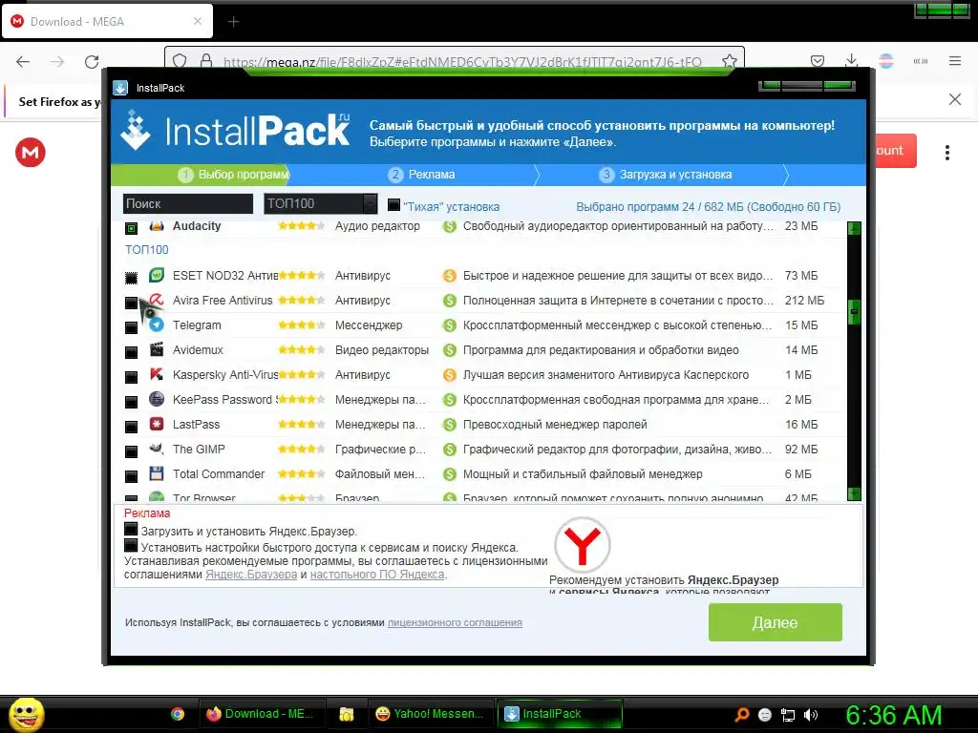Open a new Firefox tab

(233, 22)
